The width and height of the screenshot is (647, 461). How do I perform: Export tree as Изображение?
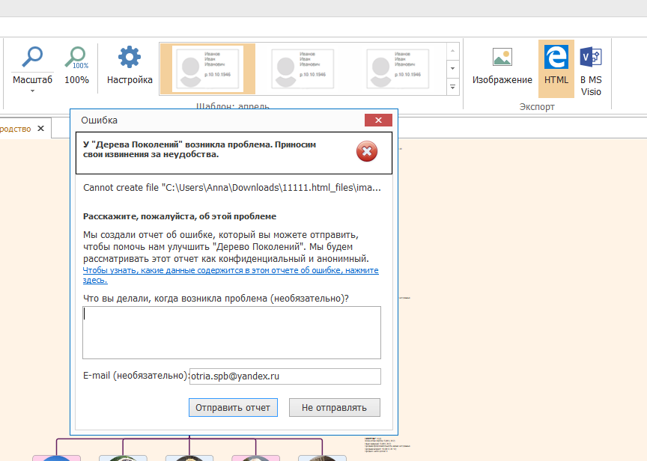(x=502, y=58)
